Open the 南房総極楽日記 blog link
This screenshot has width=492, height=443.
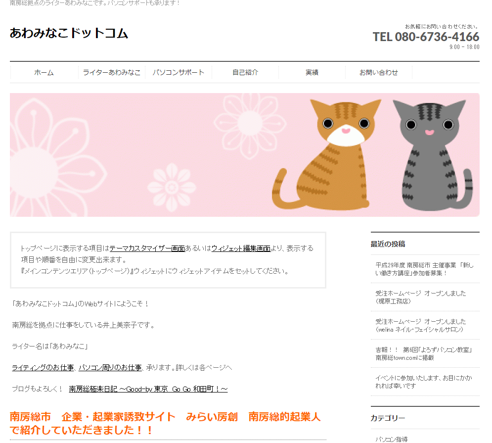tap(148, 389)
